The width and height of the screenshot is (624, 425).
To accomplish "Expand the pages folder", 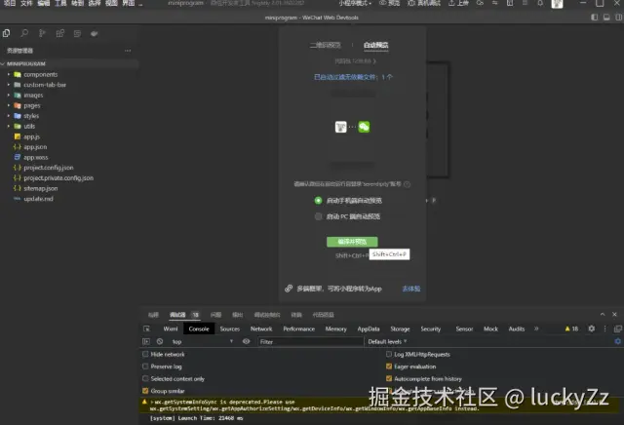I will 9,105.
